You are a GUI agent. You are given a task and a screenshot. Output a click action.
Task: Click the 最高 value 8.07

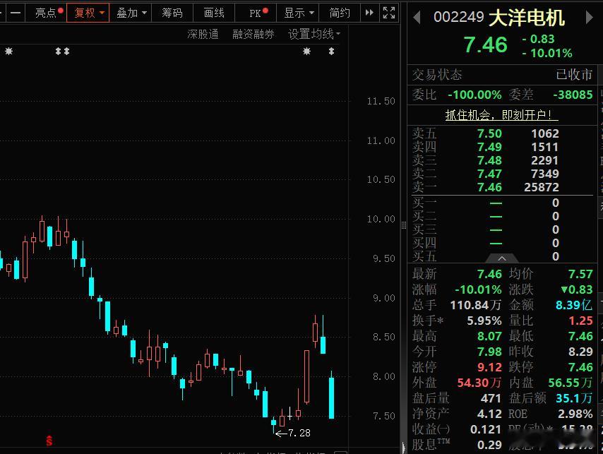(489, 336)
